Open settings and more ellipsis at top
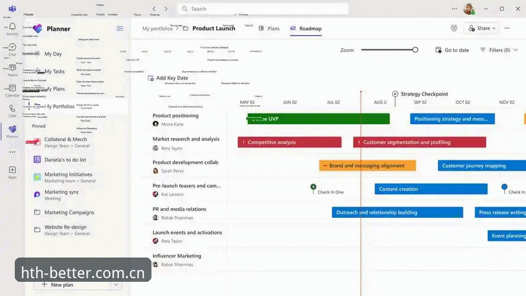 pos(454,9)
